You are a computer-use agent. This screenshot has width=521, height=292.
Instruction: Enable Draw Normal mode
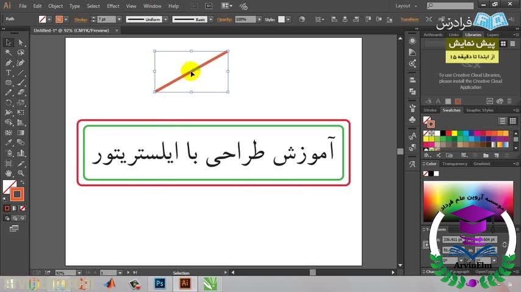7,218
